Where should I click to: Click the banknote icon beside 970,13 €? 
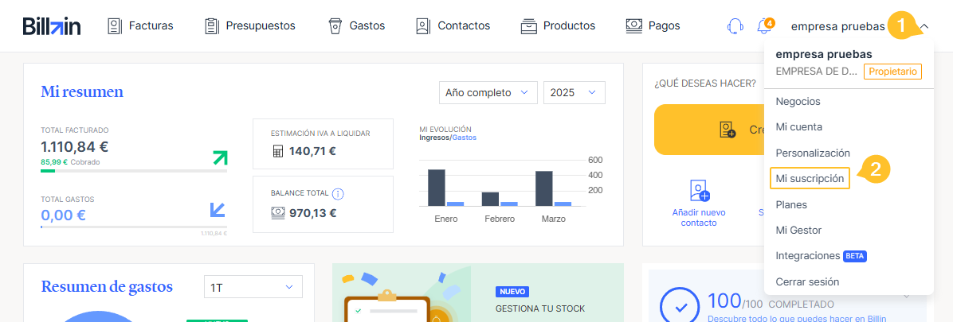(x=278, y=213)
